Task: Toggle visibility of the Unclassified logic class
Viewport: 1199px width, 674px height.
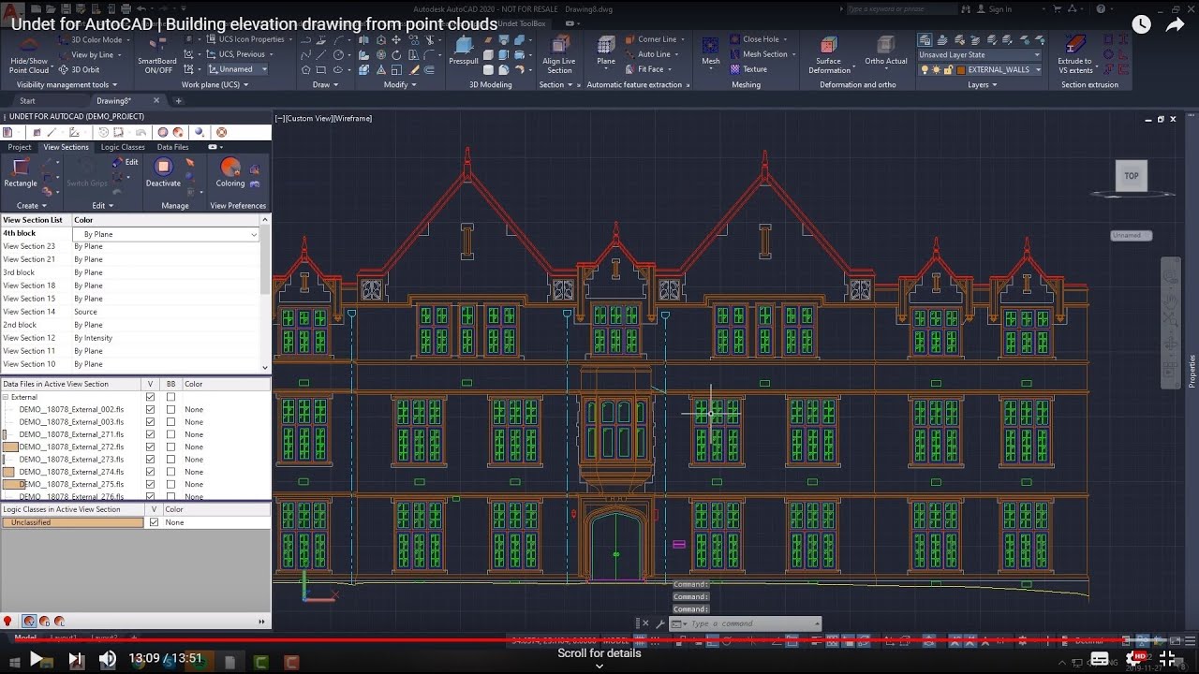Action: 154,522
